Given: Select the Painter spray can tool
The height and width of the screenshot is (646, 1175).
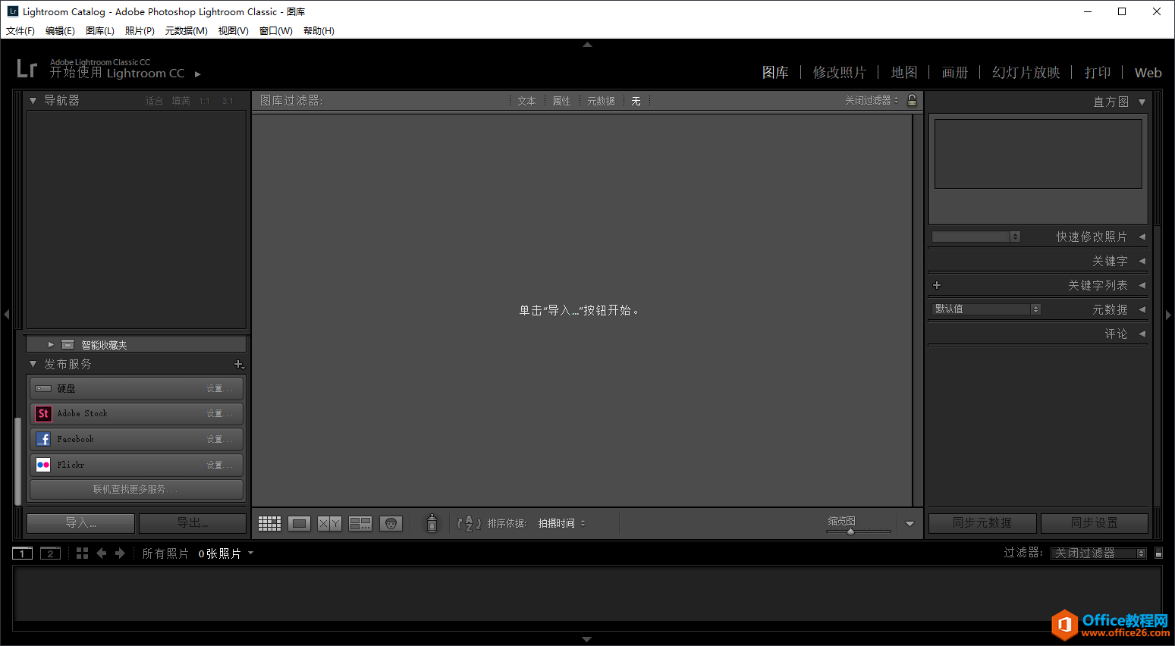Looking at the screenshot, I should click(432, 523).
